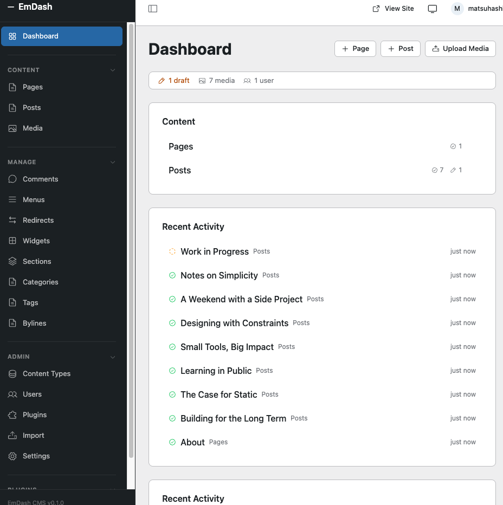Click the Comments speech bubble icon
Image resolution: width=503 pixels, height=505 pixels.
pos(12,179)
